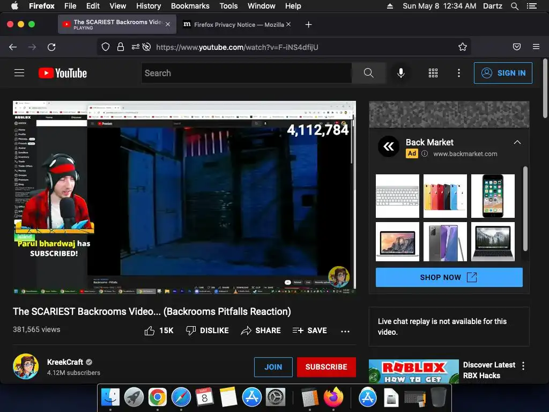Open Back Market ad info icon
The width and height of the screenshot is (549, 412).
(425, 153)
